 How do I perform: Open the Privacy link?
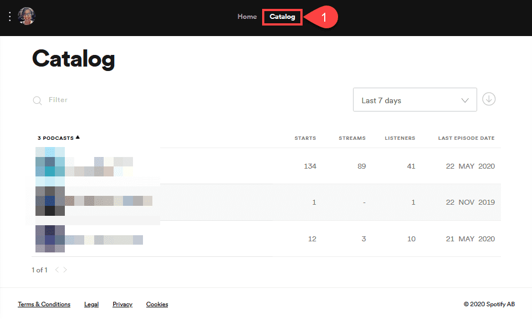[122, 304]
